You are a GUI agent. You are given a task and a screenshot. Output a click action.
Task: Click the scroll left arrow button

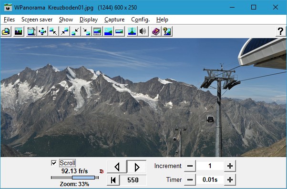117,167
